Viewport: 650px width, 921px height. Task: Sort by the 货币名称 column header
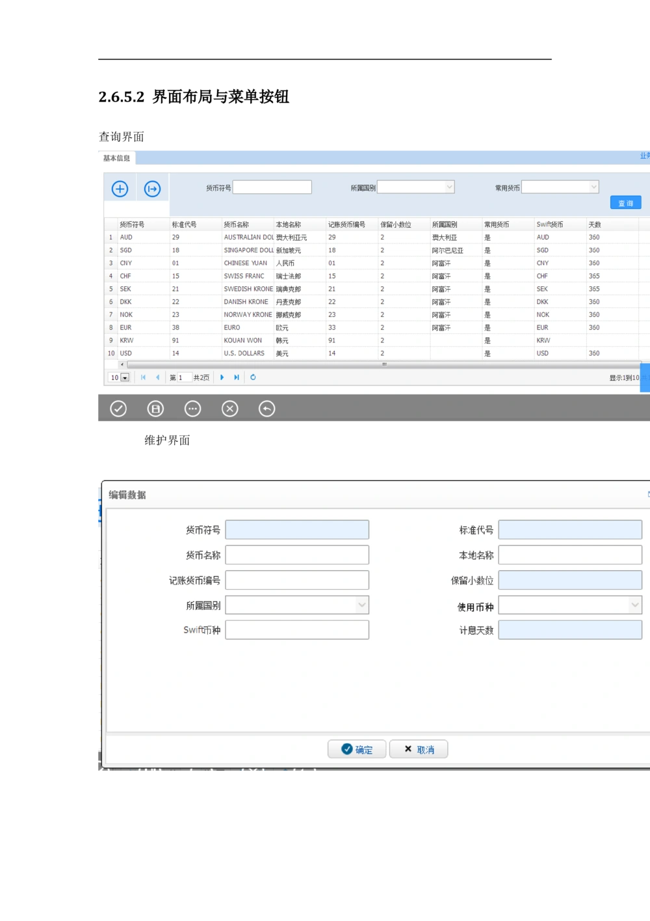pos(237,225)
